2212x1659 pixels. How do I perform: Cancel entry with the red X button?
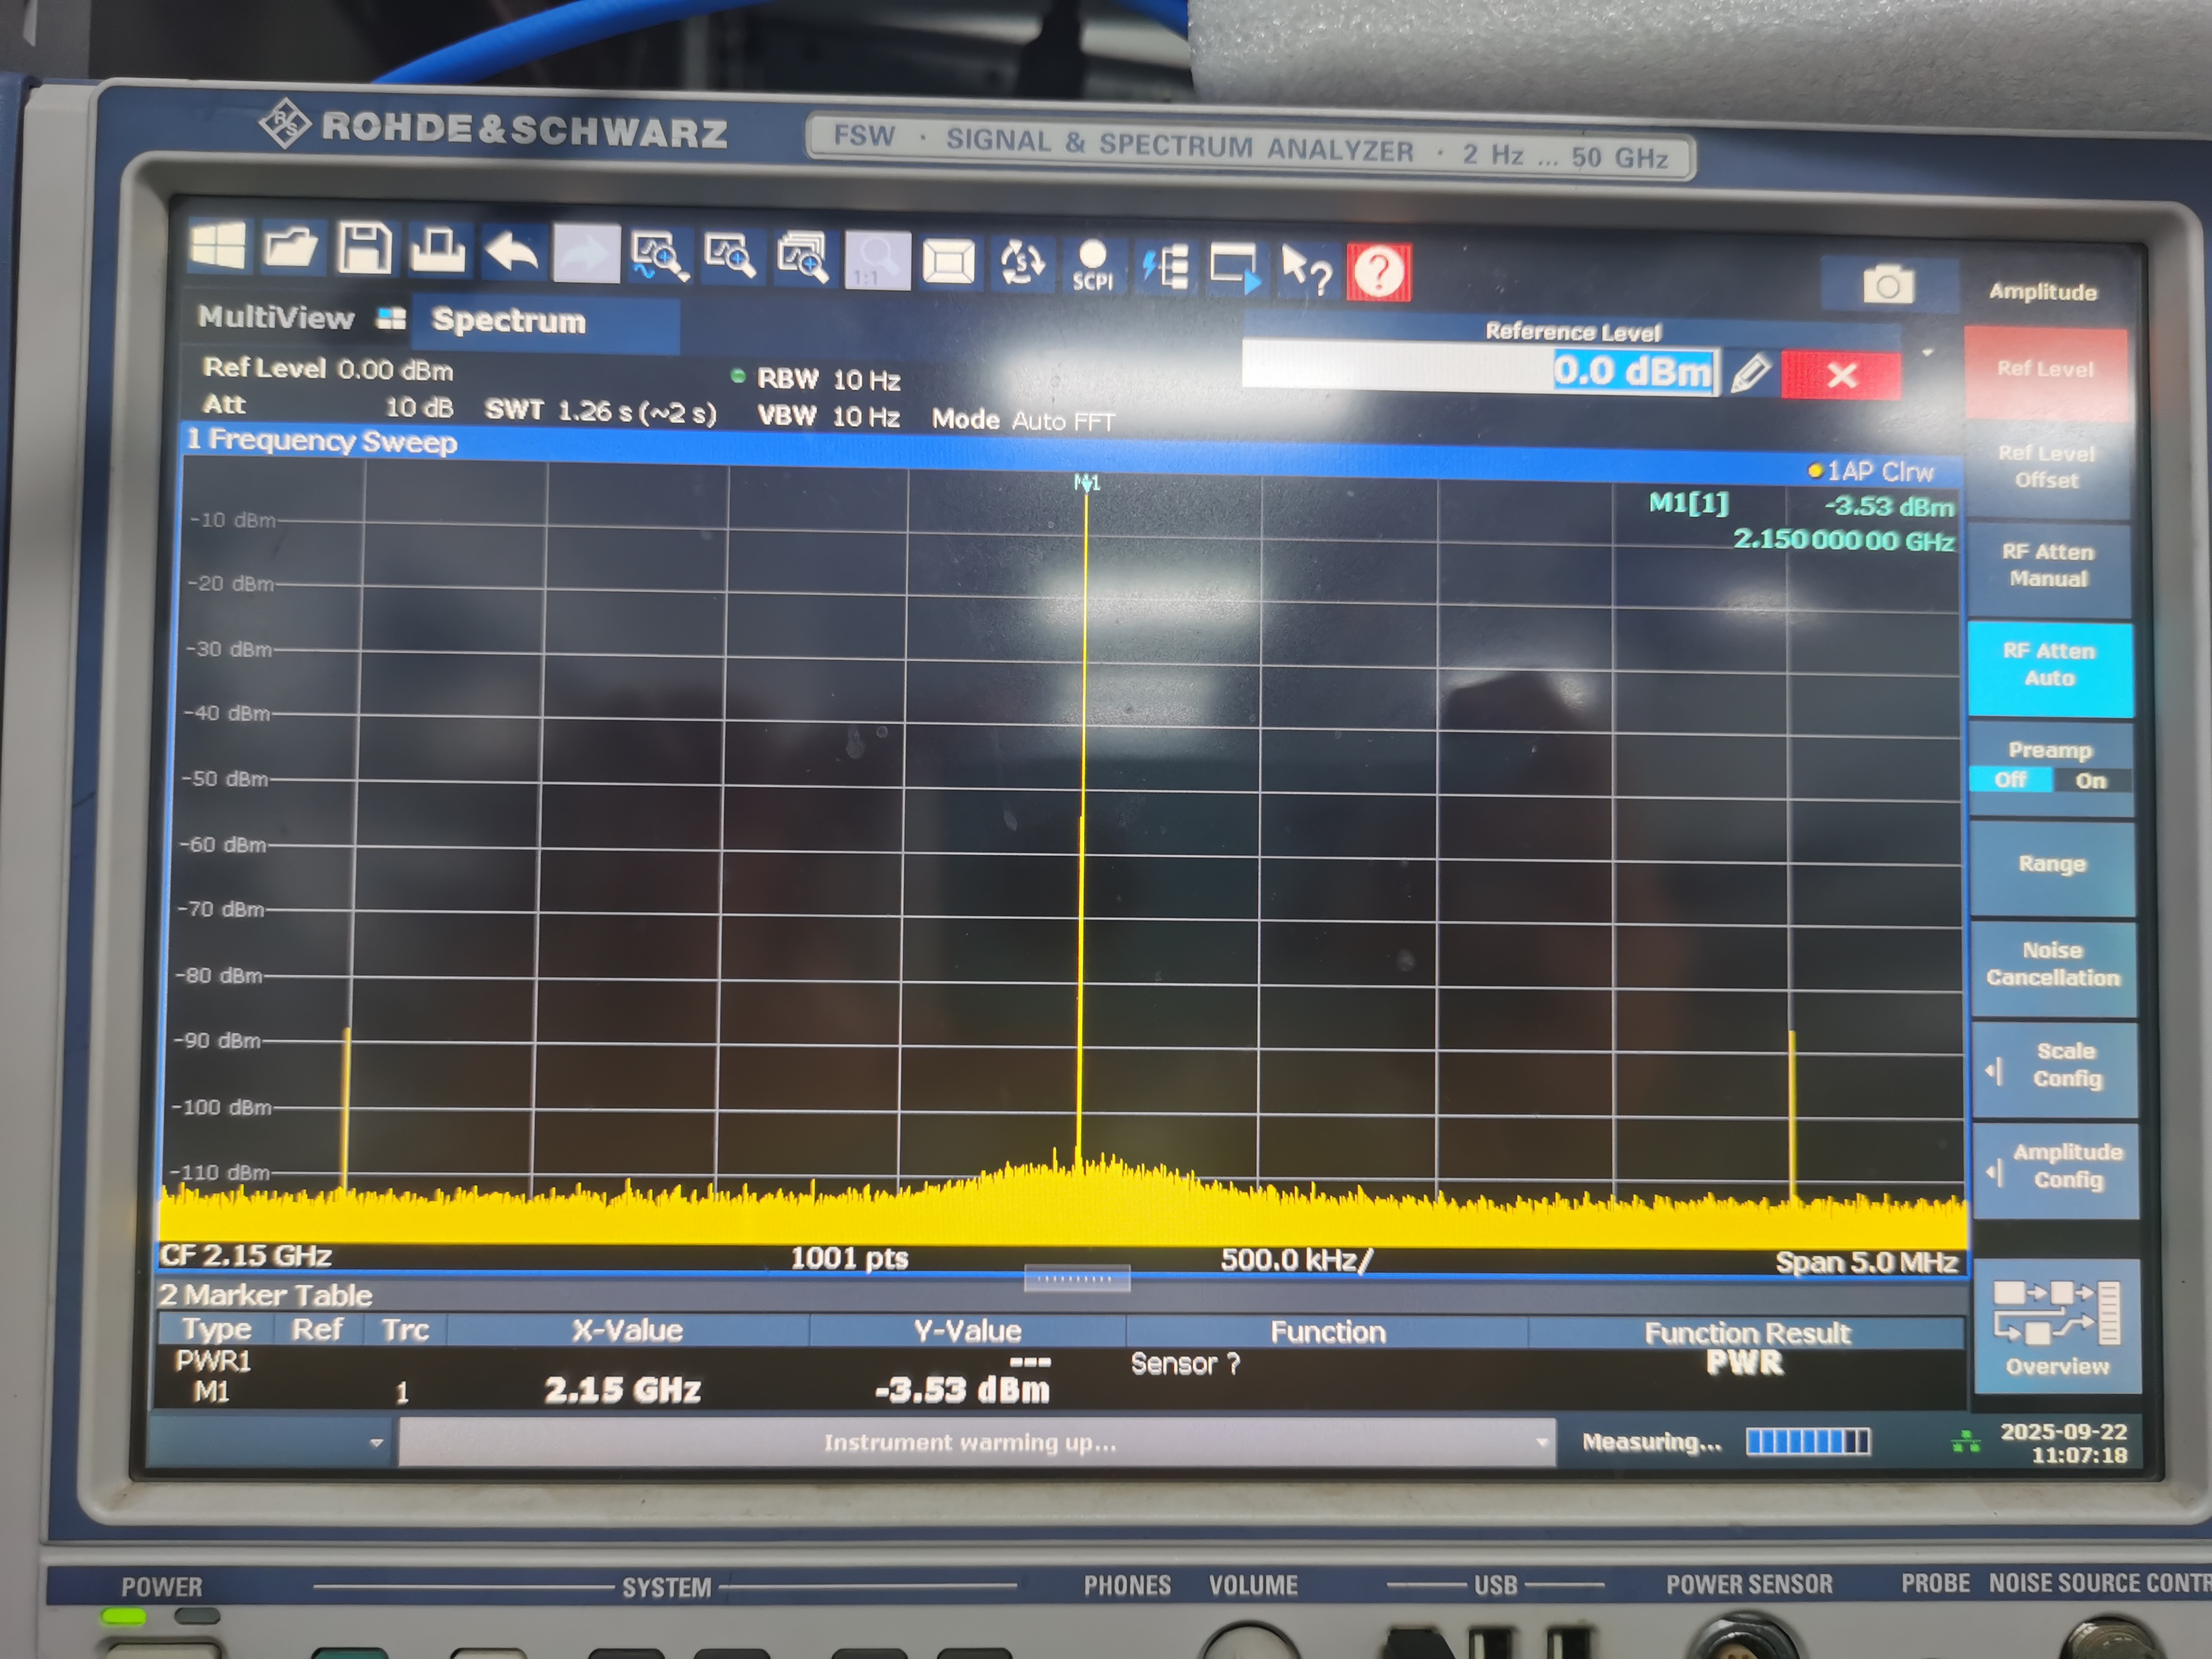coord(1841,375)
